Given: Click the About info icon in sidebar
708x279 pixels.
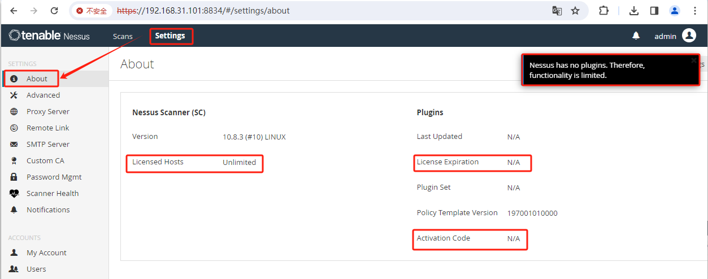Looking at the screenshot, I should (x=14, y=79).
